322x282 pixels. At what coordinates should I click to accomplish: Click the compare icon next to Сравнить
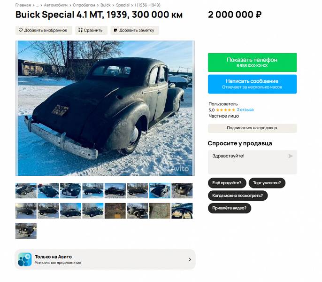coord(80,30)
